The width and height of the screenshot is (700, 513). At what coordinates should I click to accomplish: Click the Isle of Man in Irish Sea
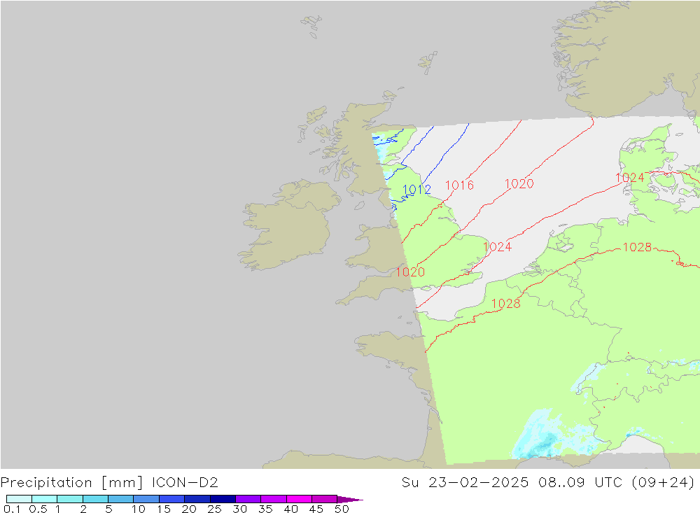click(359, 205)
